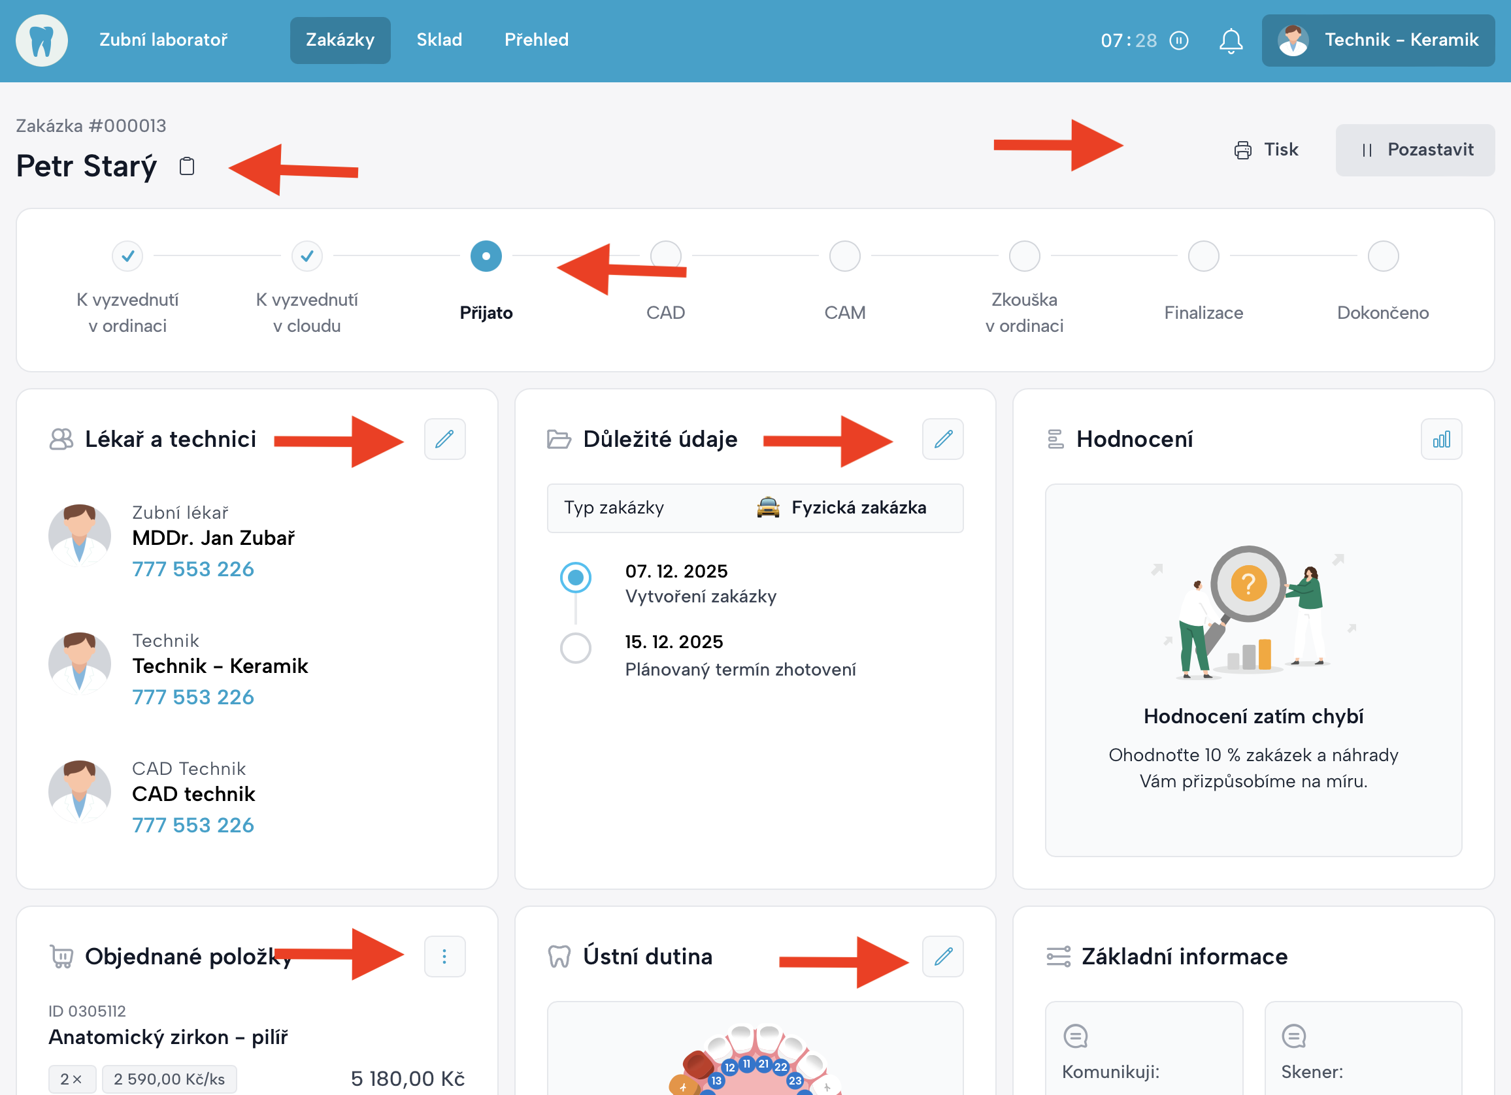1511x1095 pixels.
Task: Open Objednané položky three-dot menu
Action: pos(444,956)
